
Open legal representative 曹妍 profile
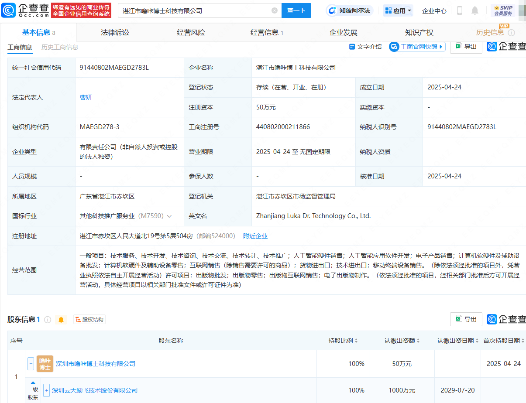[x=86, y=97]
